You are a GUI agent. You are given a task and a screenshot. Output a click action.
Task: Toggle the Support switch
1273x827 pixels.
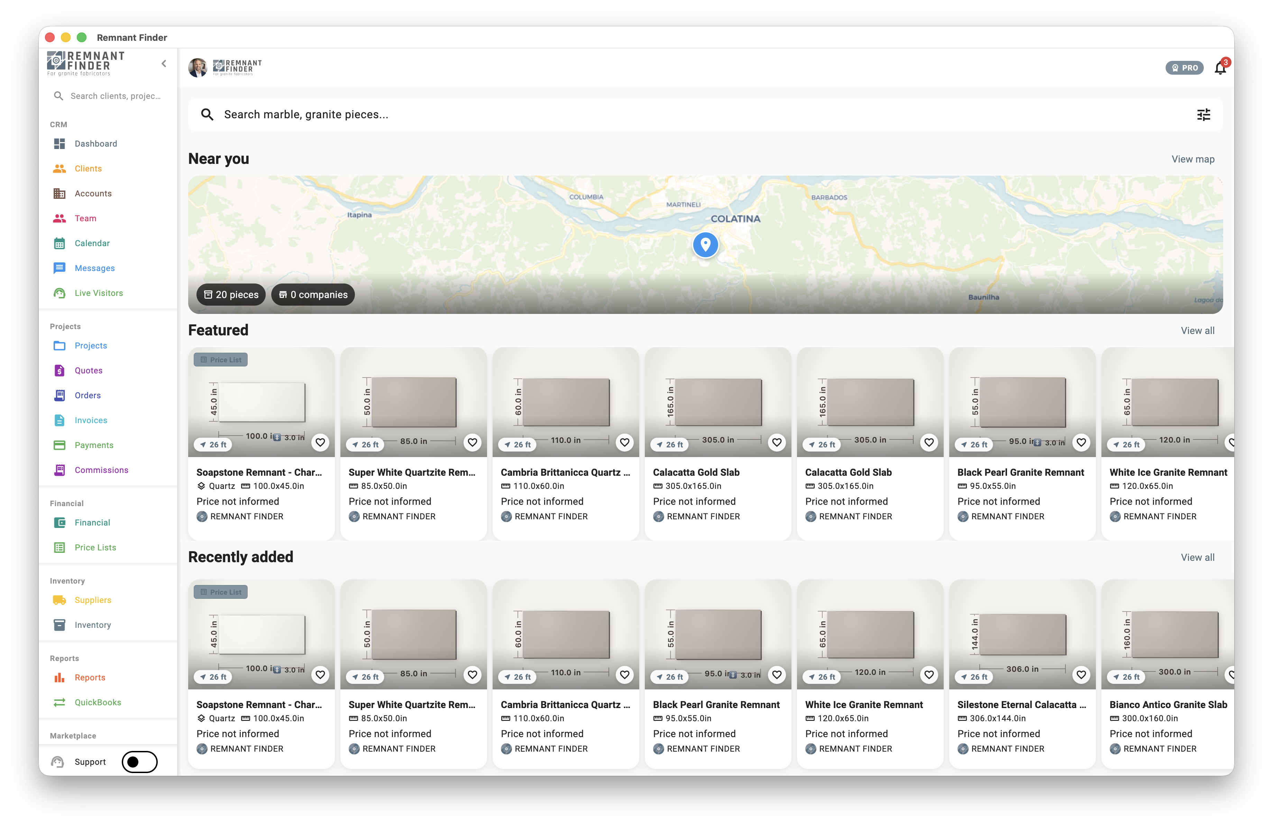(139, 762)
